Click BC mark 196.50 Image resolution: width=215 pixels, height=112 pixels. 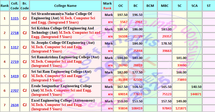137,15
